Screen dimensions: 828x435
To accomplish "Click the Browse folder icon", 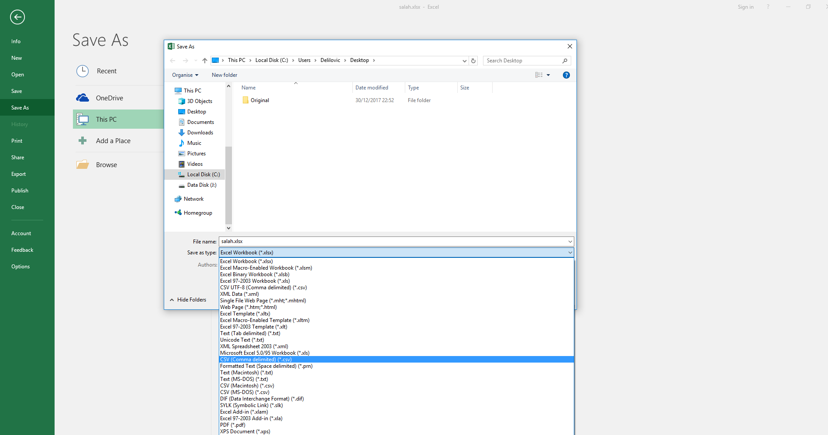I will 83,164.
